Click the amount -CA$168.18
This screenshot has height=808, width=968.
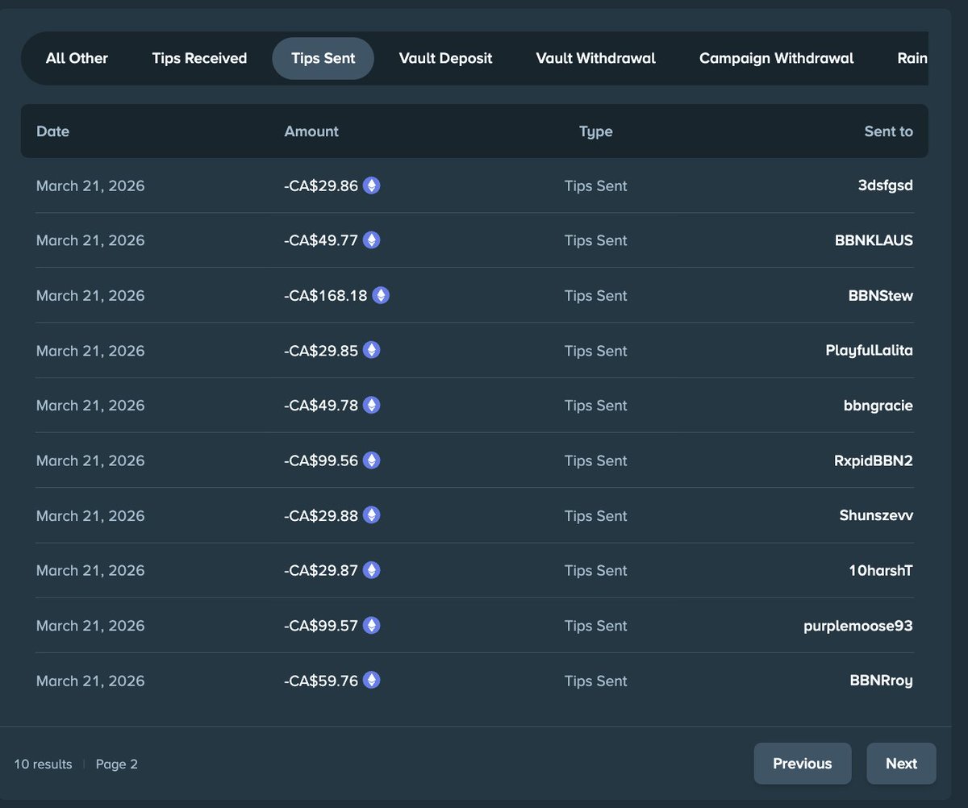tap(326, 295)
